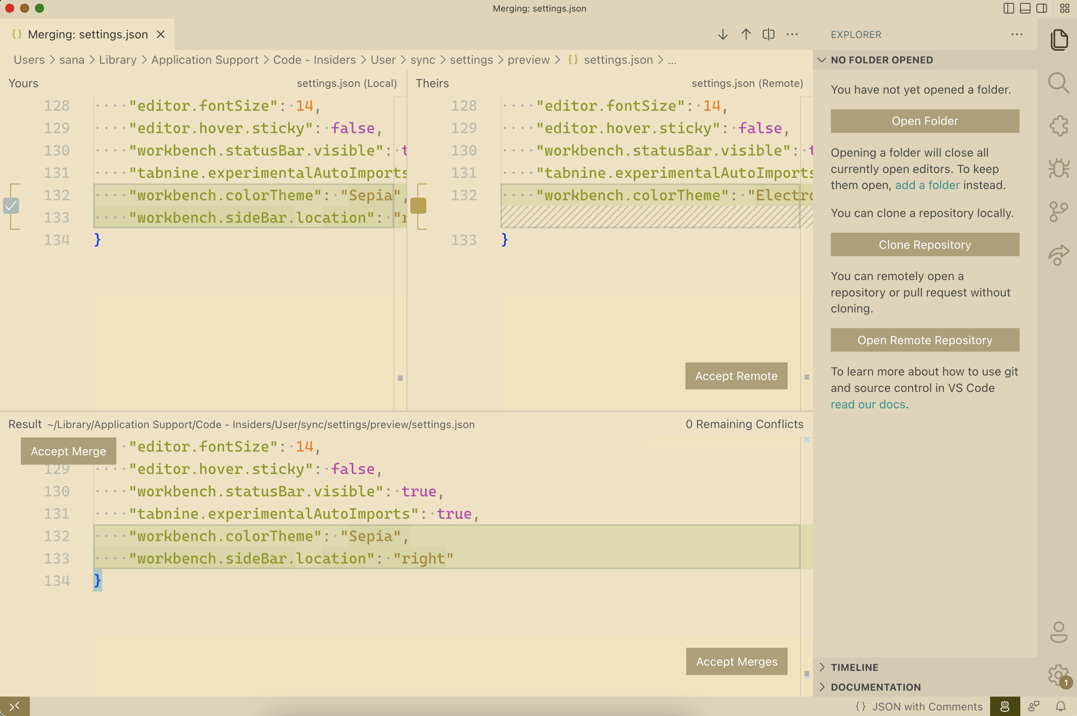The height and width of the screenshot is (716, 1077).
Task: Open the Run and Debug view
Action: [1059, 169]
